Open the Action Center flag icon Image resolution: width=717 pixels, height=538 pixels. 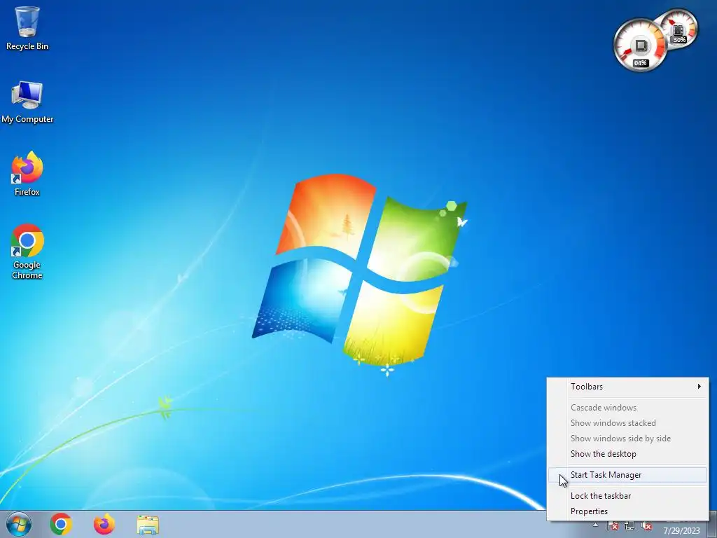click(x=613, y=525)
